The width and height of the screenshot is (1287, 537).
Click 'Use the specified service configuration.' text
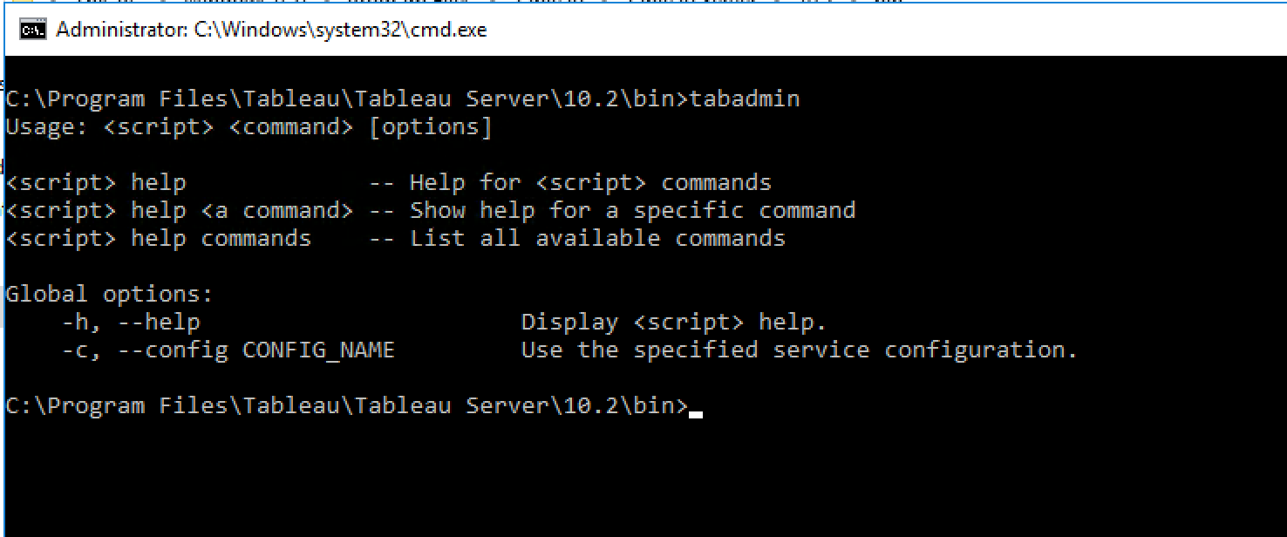tap(799, 350)
